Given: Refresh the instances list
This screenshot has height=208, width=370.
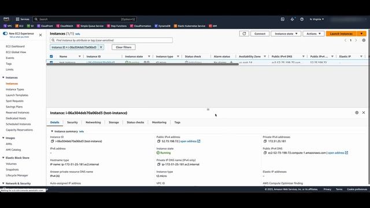Looking at the screenshot, I should pyautogui.click(x=244, y=34).
